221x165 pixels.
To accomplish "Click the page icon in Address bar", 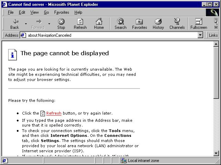I will click(23, 35).
